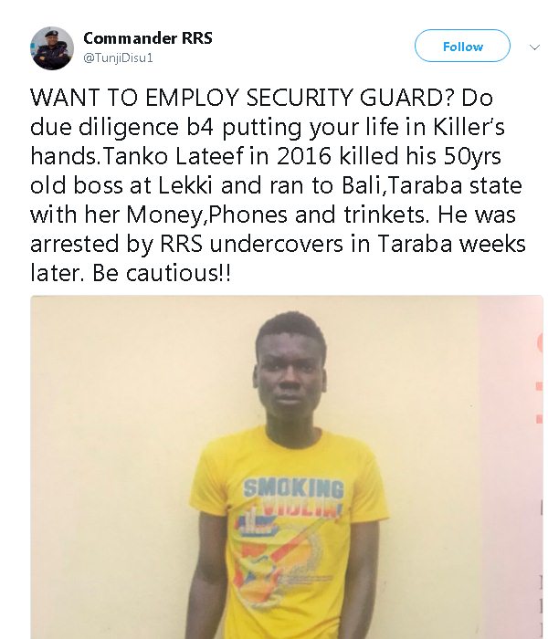Open Commander RRS profile avatar
The image size is (548, 639).
(52, 48)
